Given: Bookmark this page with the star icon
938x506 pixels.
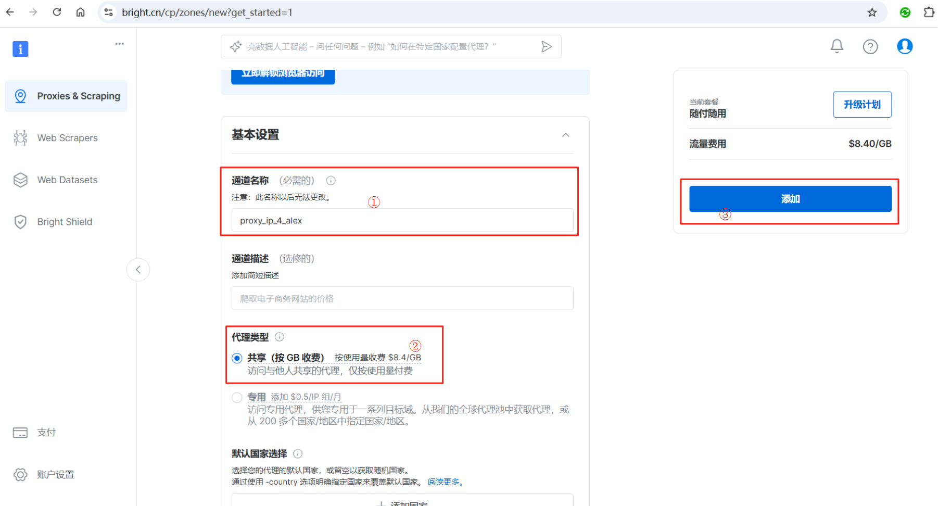Looking at the screenshot, I should tap(872, 12).
